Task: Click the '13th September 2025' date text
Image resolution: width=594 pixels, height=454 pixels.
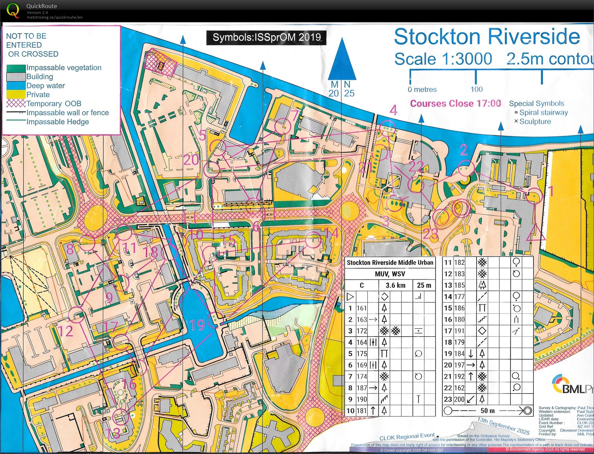Action: point(504,426)
